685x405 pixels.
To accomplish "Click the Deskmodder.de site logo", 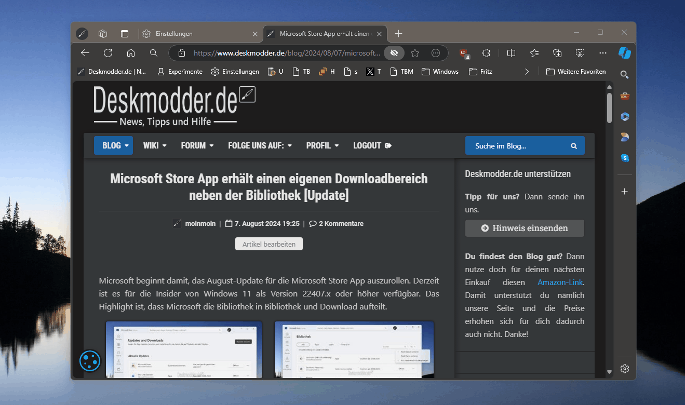I will pyautogui.click(x=174, y=106).
